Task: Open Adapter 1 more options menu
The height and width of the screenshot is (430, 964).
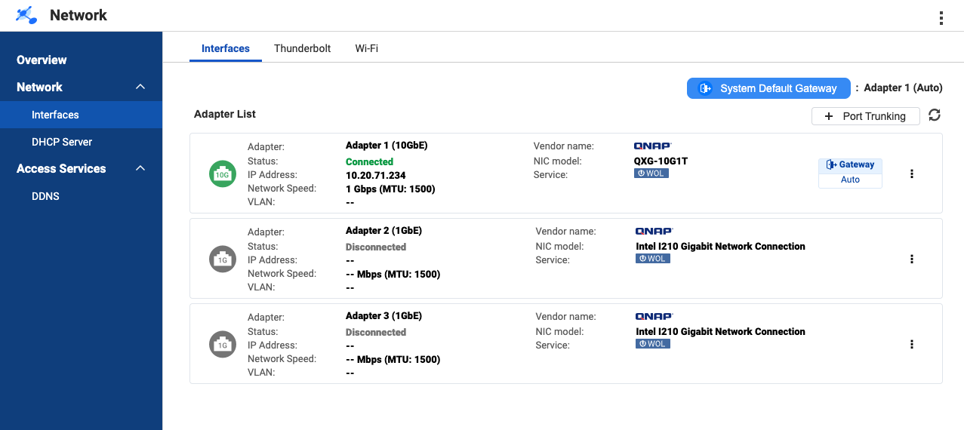Action: [x=912, y=174]
